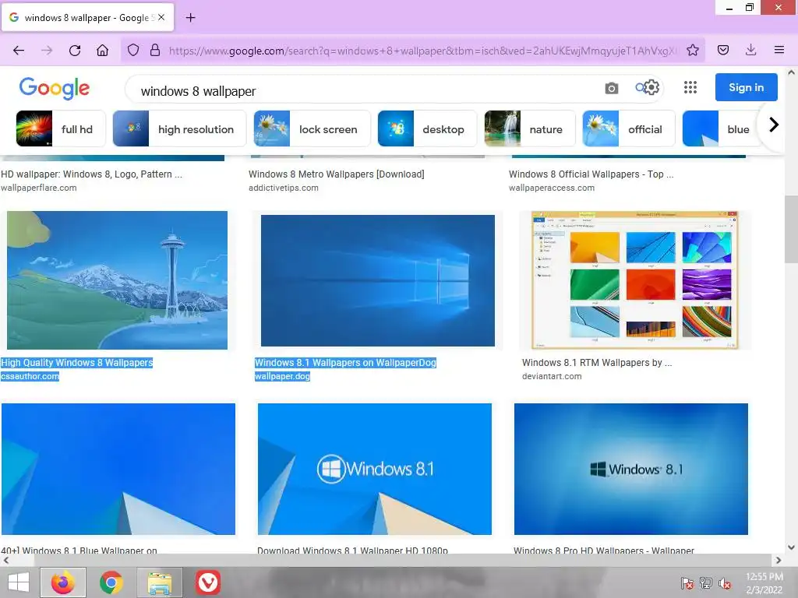
Task: Close the windows 8 wallpaper tab
Action: (x=161, y=17)
